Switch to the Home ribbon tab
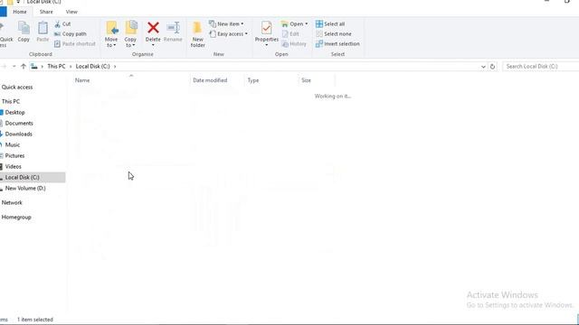The width and height of the screenshot is (579, 325). coord(20,12)
